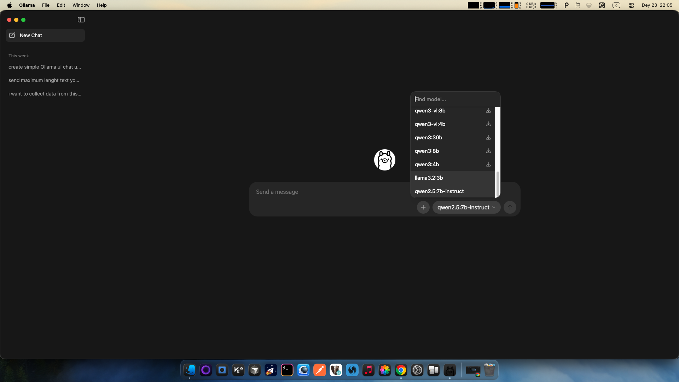Click the model list scrollbar thumb
This screenshot has width=679, height=382.
pos(498,184)
